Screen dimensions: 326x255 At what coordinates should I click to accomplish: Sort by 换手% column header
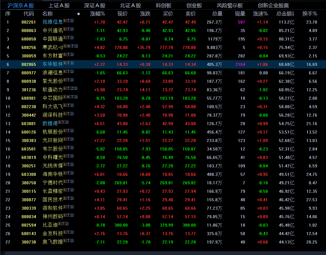coord(310,14)
